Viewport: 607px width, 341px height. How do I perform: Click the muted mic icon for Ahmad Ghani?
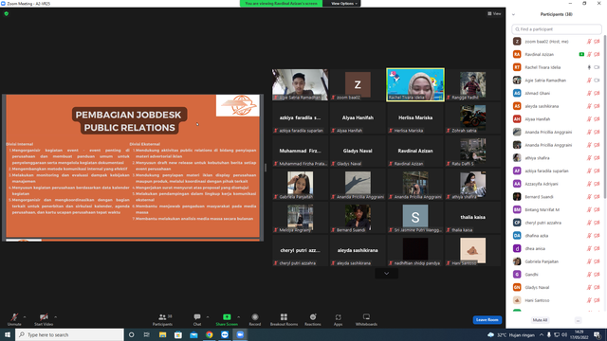(589, 93)
